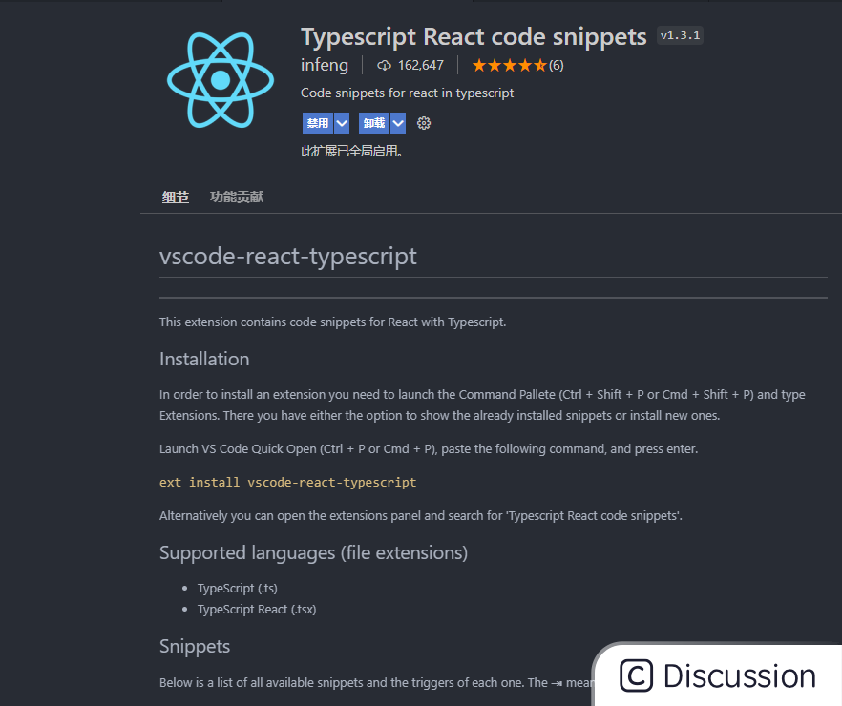
Task: Click the Snippets heading
Action: pyautogui.click(x=195, y=647)
